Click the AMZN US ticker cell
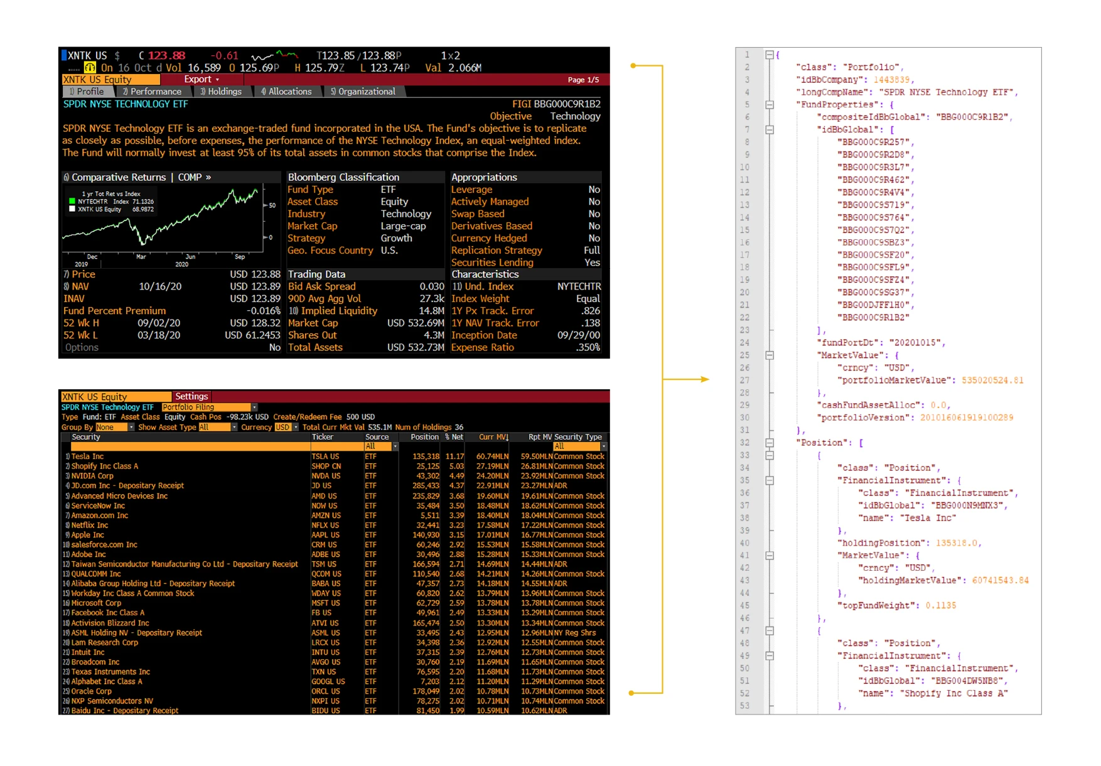 tap(326, 515)
